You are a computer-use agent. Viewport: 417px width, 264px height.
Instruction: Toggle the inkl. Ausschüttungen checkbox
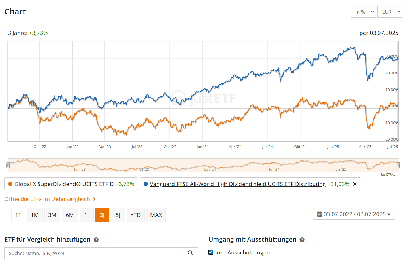pos(211,252)
